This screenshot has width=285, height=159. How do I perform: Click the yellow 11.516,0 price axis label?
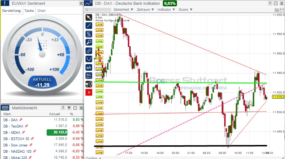pos(278,97)
